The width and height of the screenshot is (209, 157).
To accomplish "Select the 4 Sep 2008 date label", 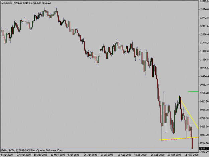I will pyautogui.click(x=140, y=155).
